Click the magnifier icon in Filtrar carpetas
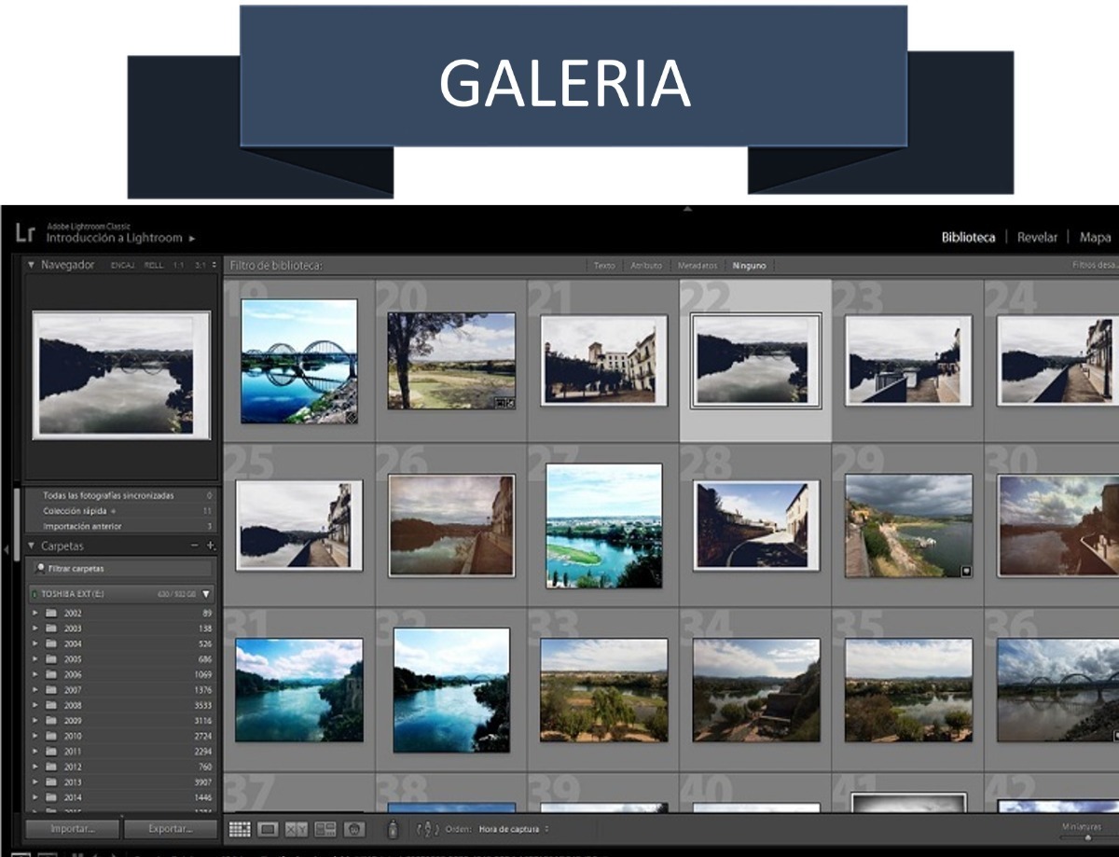 pos(40,568)
